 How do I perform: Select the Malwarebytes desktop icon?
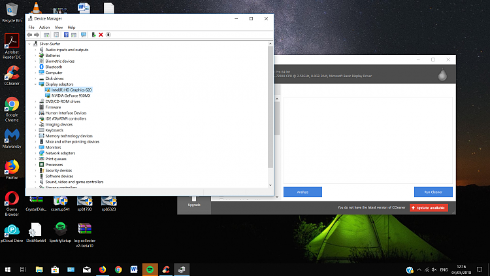point(12,139)
